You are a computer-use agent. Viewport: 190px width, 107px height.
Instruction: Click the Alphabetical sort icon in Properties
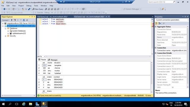160,23
